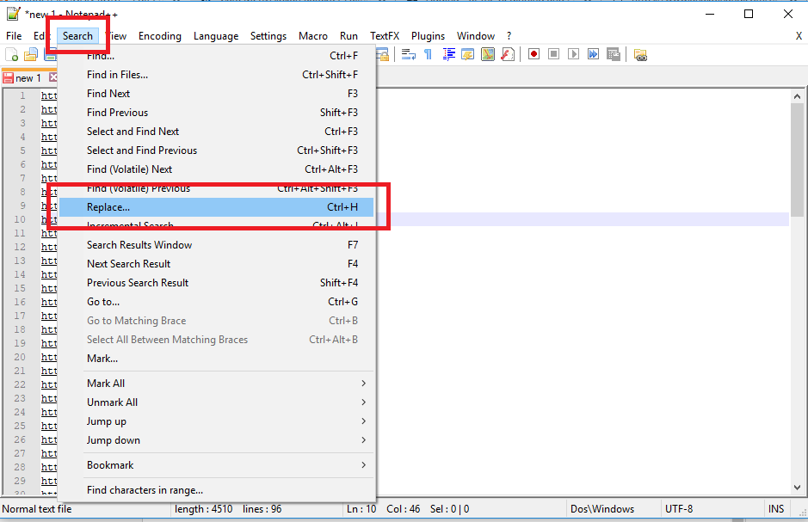Select the Select and Find Previous entry
Viewport: 808px width, 522px height.
(217, 150)
